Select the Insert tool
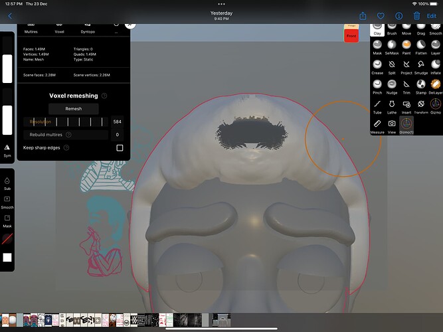Screen dimensions: 443x332 pyautogui.click(x=406, y=106)
